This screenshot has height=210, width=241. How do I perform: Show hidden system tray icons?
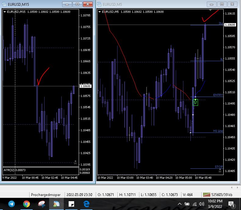179,204
